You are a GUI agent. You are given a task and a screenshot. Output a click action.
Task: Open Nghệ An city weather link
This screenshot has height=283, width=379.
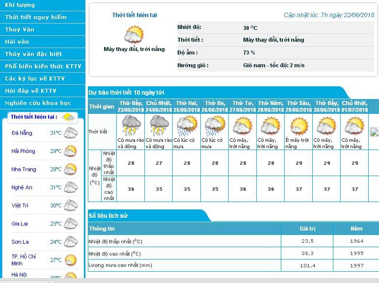coord(22,187)
